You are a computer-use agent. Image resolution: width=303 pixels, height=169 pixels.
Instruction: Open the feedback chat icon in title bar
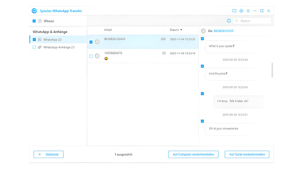click(234, 11)
